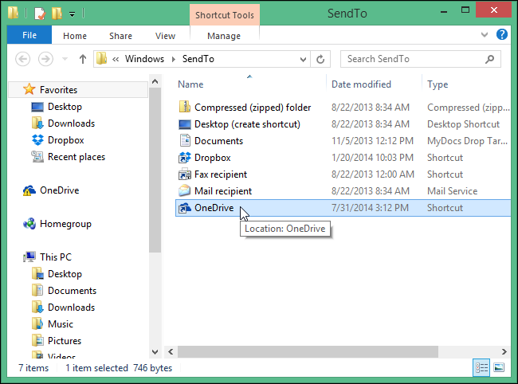The image size is (518, 384).
Task: Open the Customize Quick Access Toolbar dropdown
Action: coord(72,14)
